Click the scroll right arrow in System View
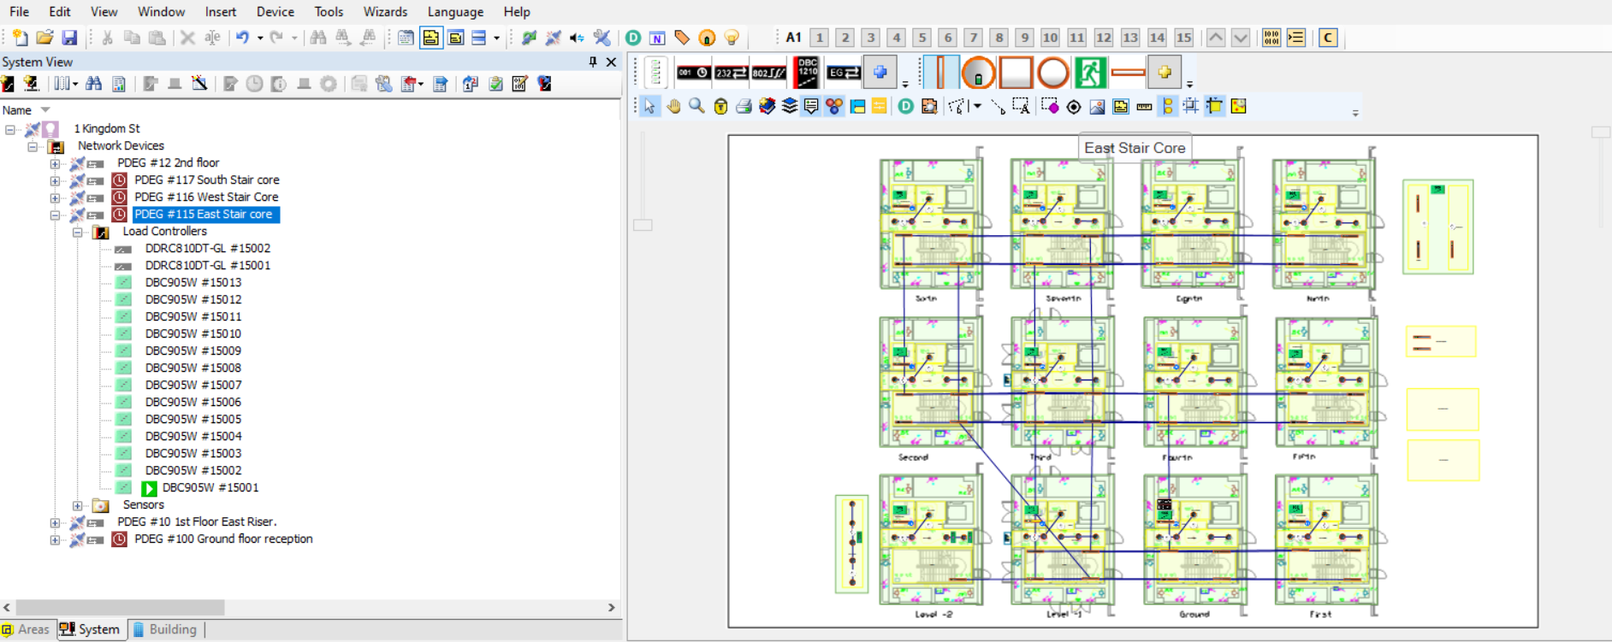1612x642 pixels. 611,607
